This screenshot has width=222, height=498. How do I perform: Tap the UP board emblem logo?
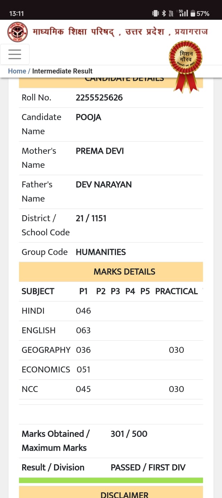click(x=18, y=32)
